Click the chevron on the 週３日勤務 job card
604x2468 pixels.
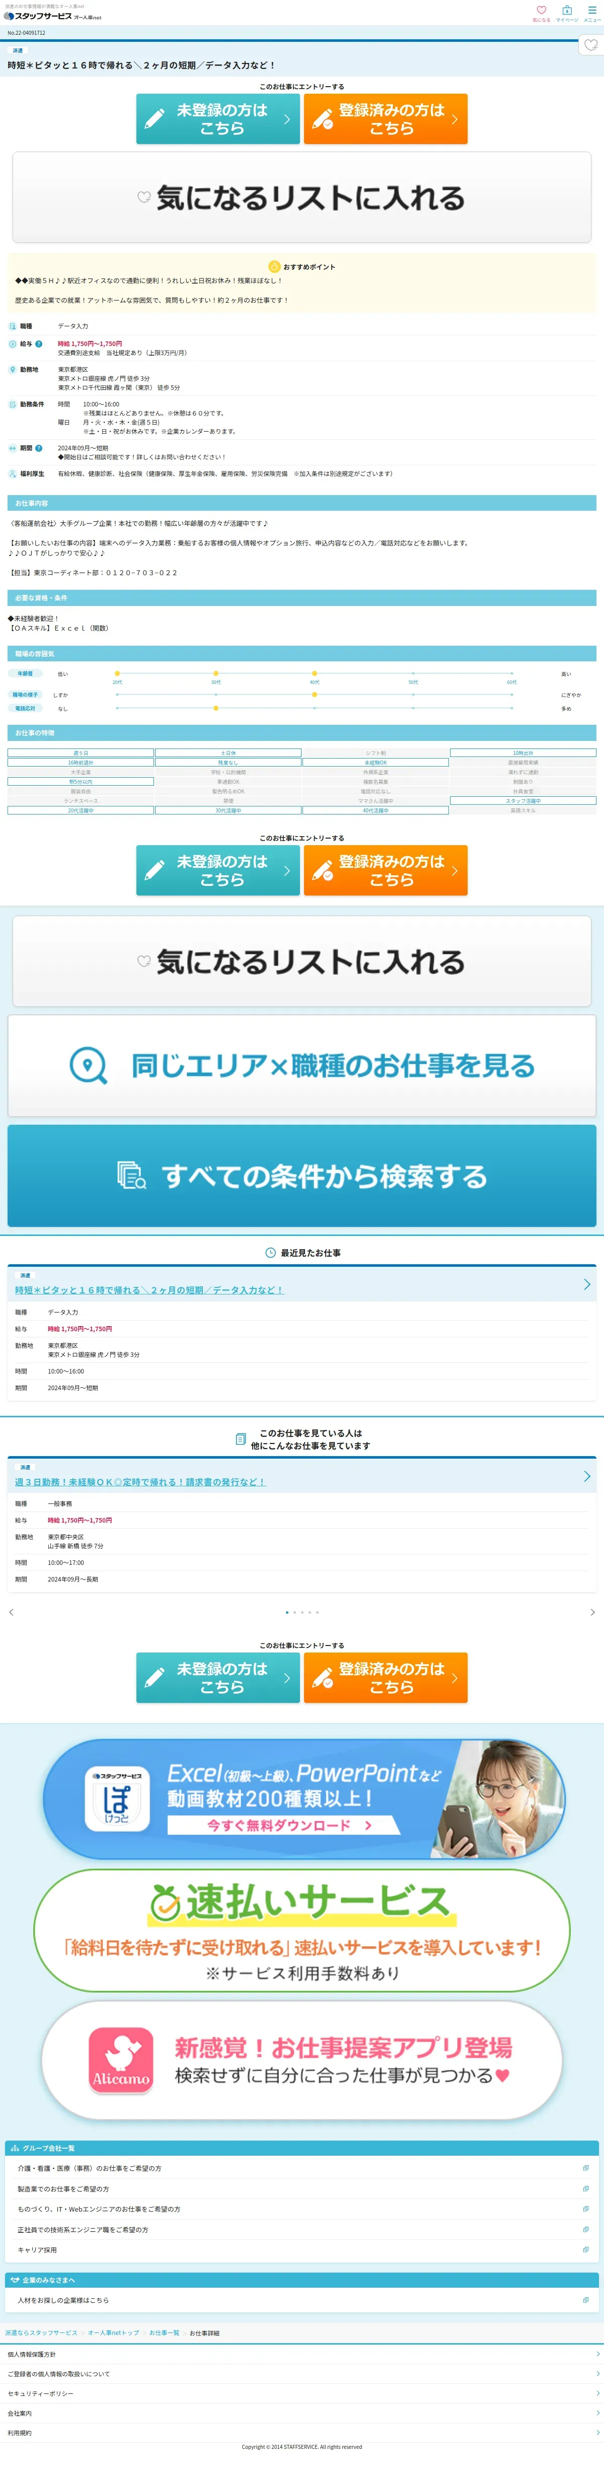click(587, 1476)
